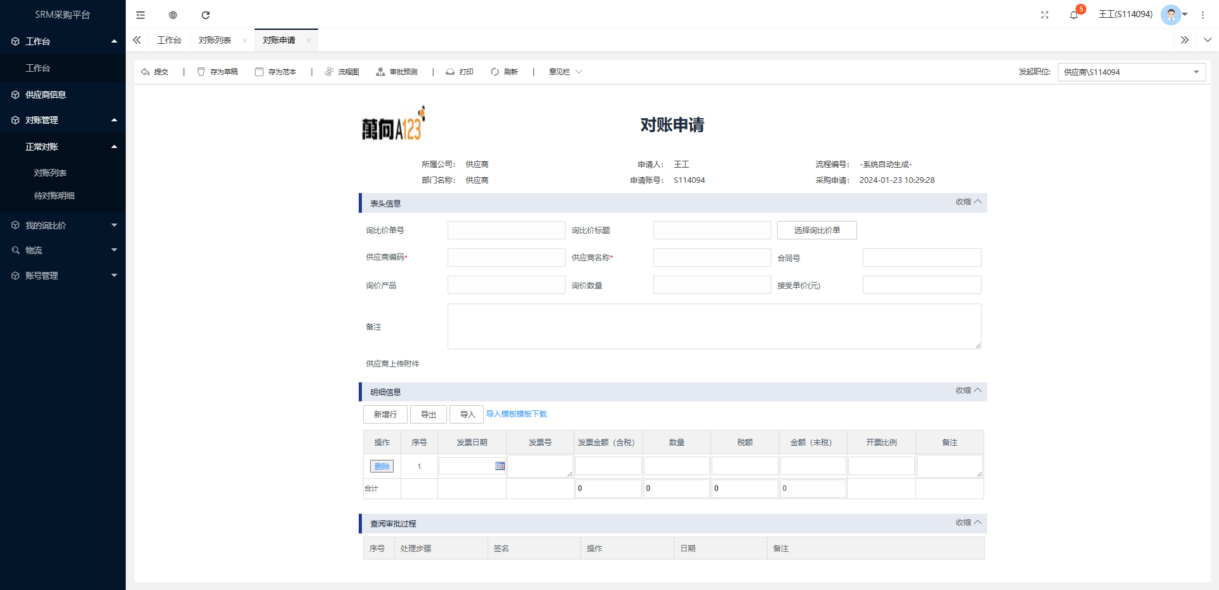Click the 备注 textarea in header info
This screenshot has width=1219, height=590.
[714, 326]
